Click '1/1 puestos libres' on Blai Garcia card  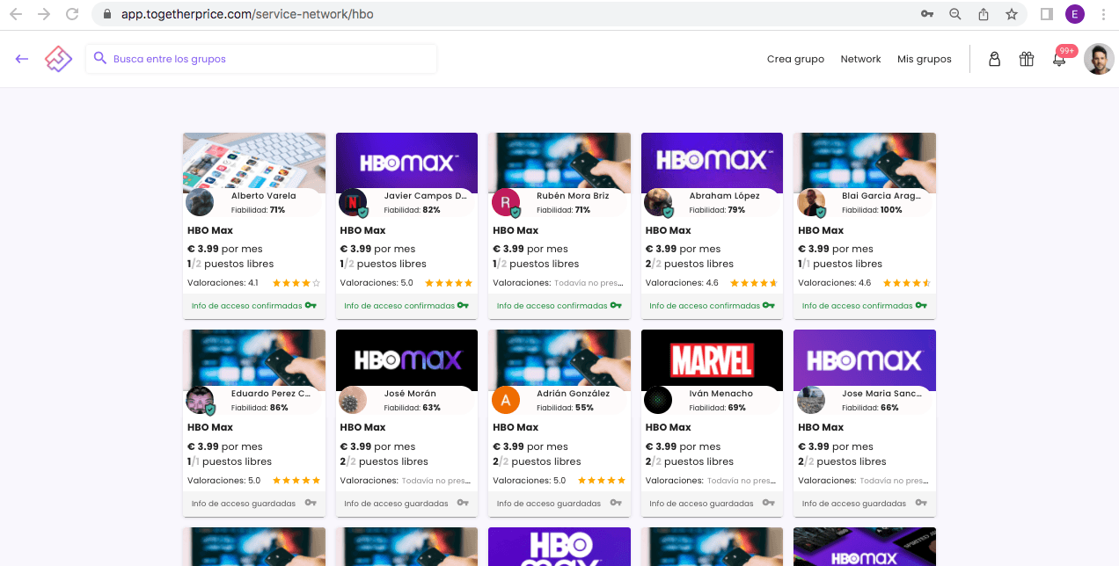840,264
